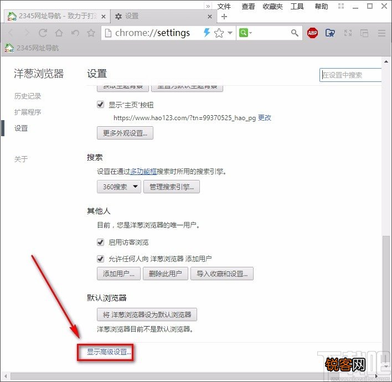Viewport: 392px width, 382px height.
Task: Open the ABP Adblock Plus extension
Action: pos(312,33)
